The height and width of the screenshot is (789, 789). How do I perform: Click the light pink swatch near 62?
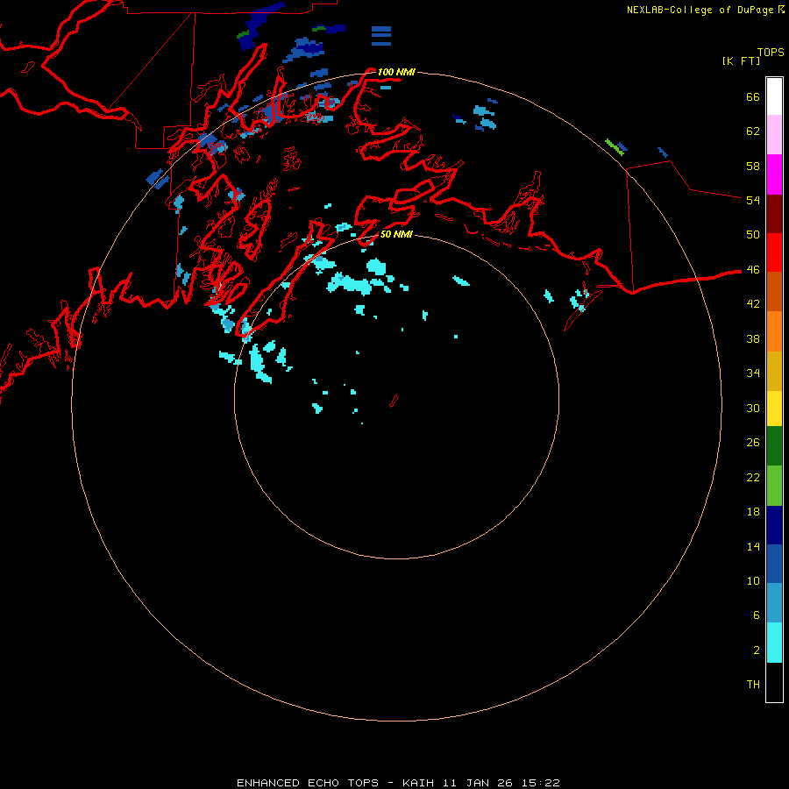[774, 135]
